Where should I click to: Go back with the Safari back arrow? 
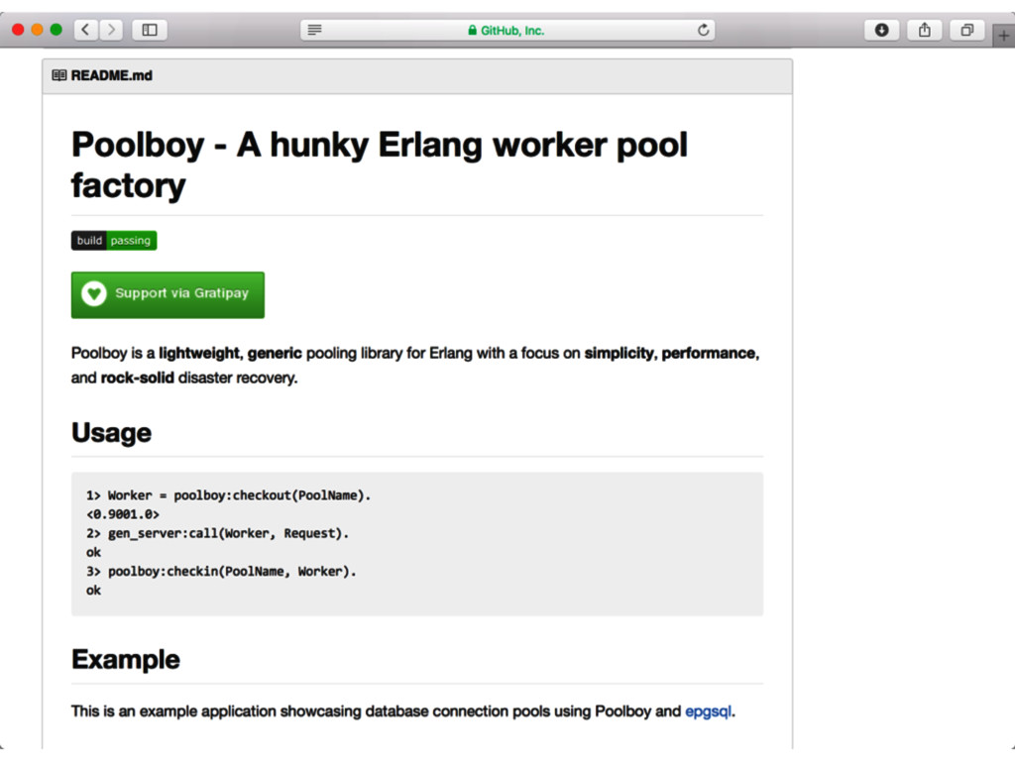click(x=85, y=30)
